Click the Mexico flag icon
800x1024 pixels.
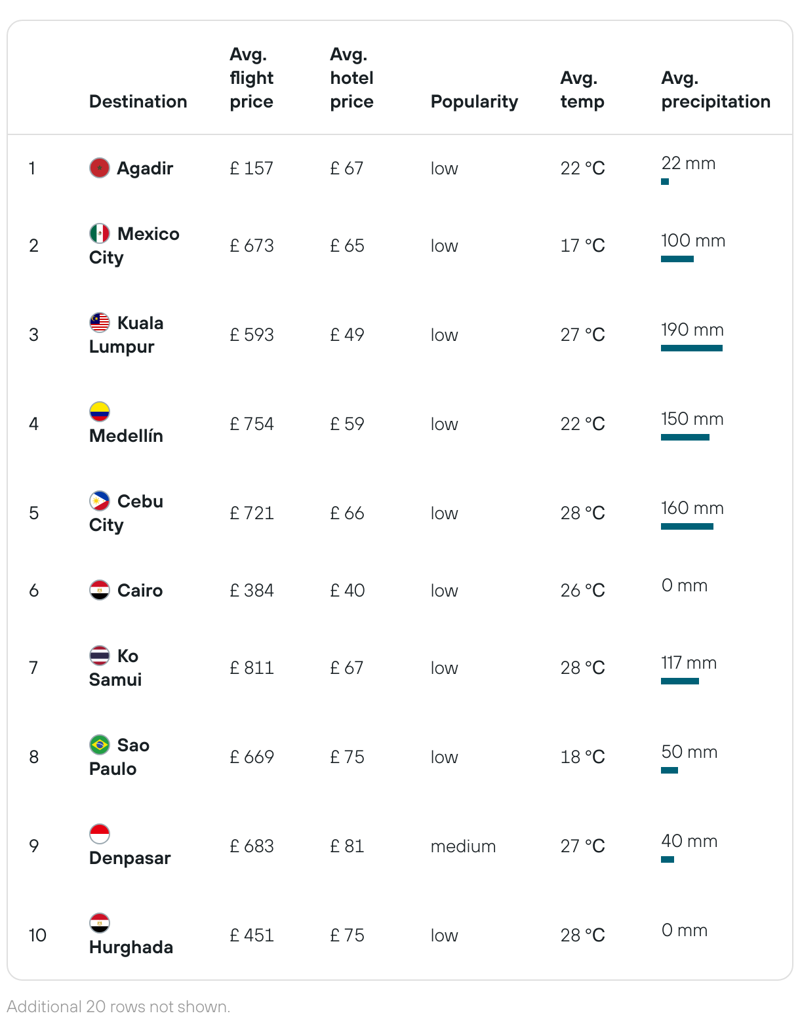click(100, 233)
